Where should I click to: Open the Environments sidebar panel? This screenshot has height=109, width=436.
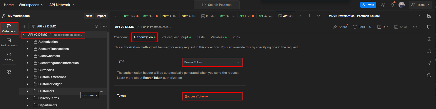[x=9, y=43]
